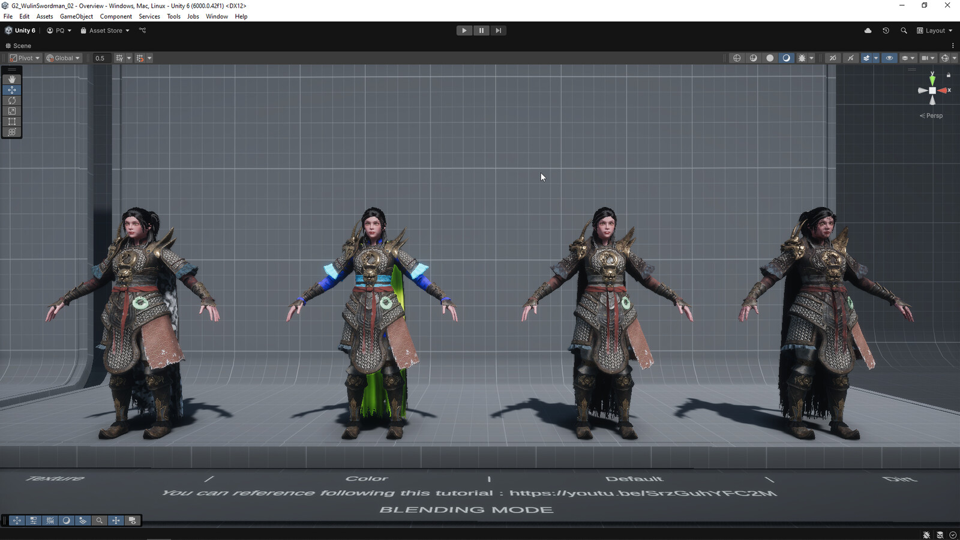Screen dimensions: 960x540
Task: Open the Layout dropdown
Action: tap(935, 31)
